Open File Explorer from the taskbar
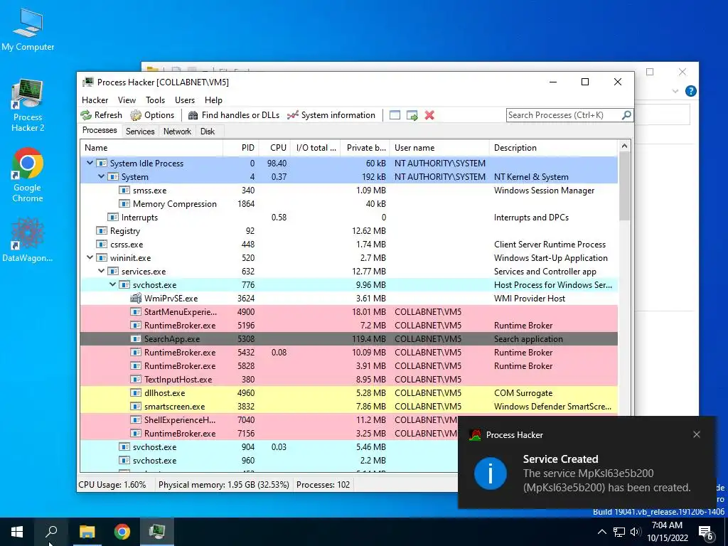Viewport: 728px width, 546px height. point(87,532)
